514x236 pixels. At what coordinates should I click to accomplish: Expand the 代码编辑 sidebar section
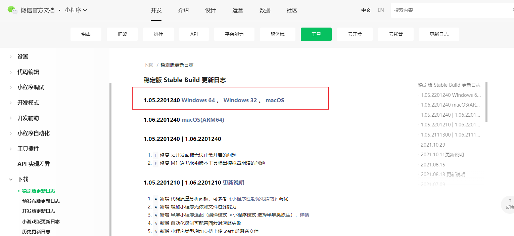coord(28,72)
